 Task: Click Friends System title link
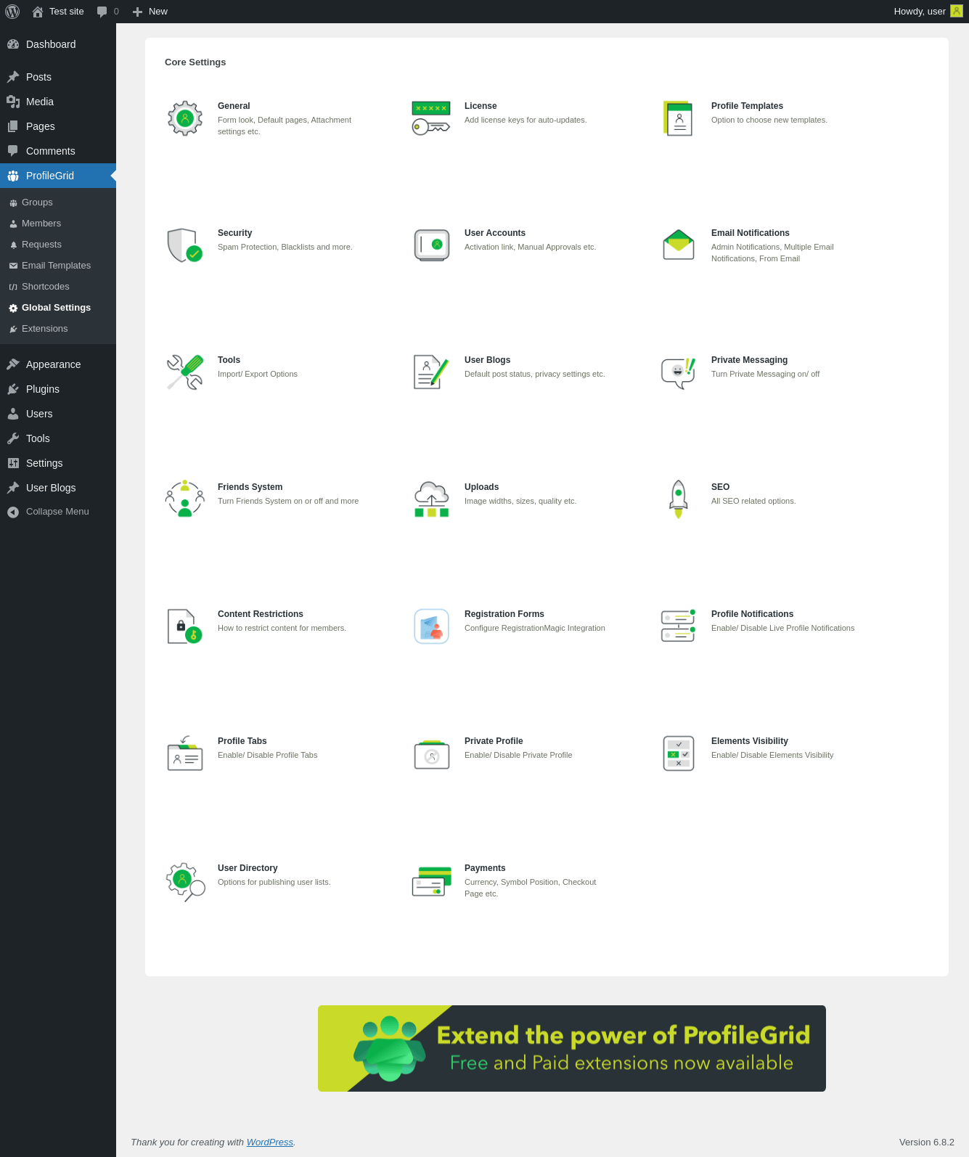pyautogui.click(x=250, y=487)
